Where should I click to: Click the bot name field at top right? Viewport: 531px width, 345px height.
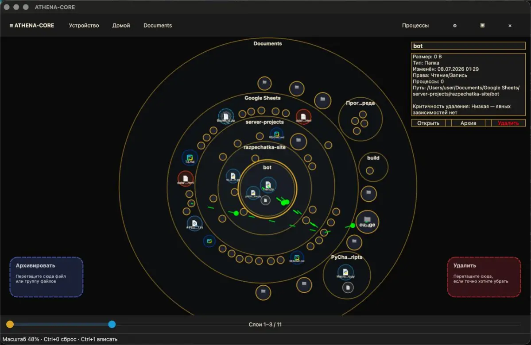tap(468, 46)
